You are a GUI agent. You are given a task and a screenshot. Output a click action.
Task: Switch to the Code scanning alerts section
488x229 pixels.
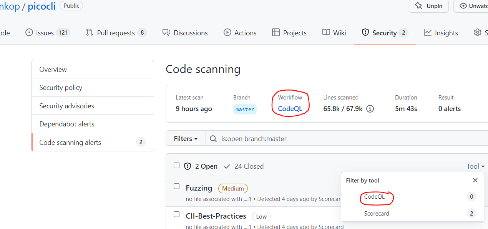(x=70, y=142)
